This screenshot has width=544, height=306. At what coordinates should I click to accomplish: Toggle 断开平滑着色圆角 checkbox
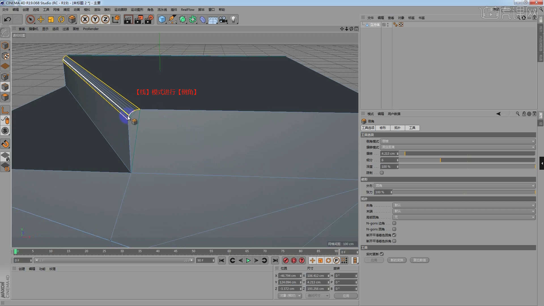point(394,235)
